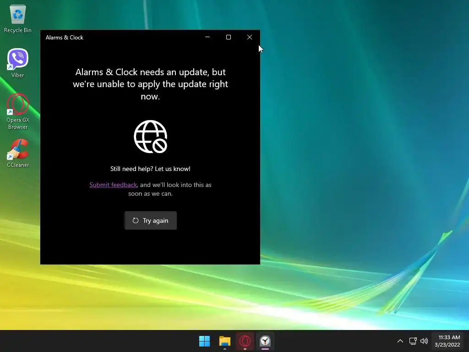Open the volume control tray icon
The width and height of the screenshot is (469, 352).
point(424,341)
